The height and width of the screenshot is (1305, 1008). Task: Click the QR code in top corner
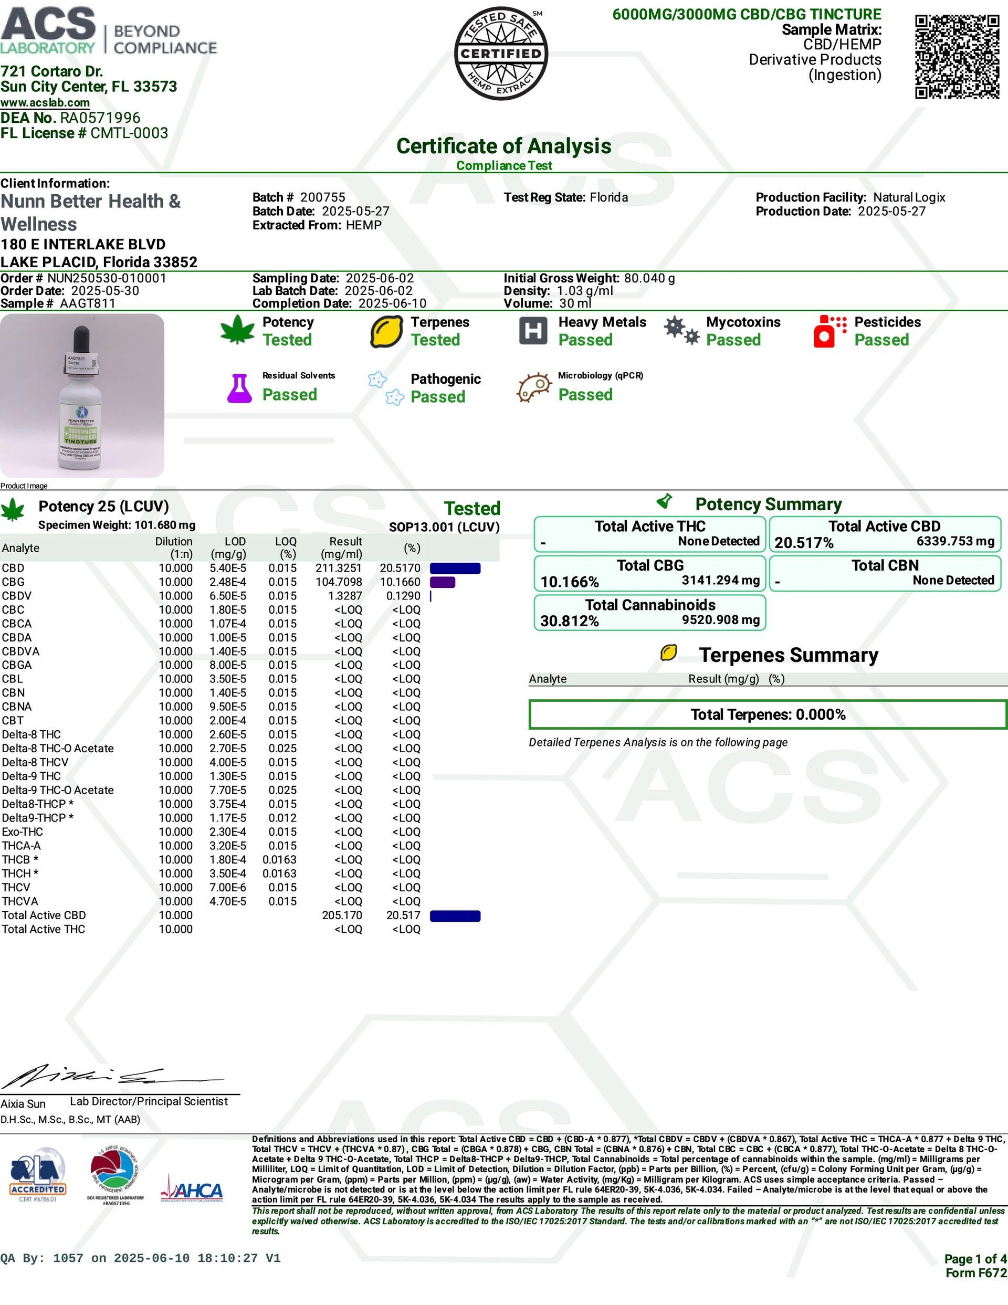(x=957, y=57)
